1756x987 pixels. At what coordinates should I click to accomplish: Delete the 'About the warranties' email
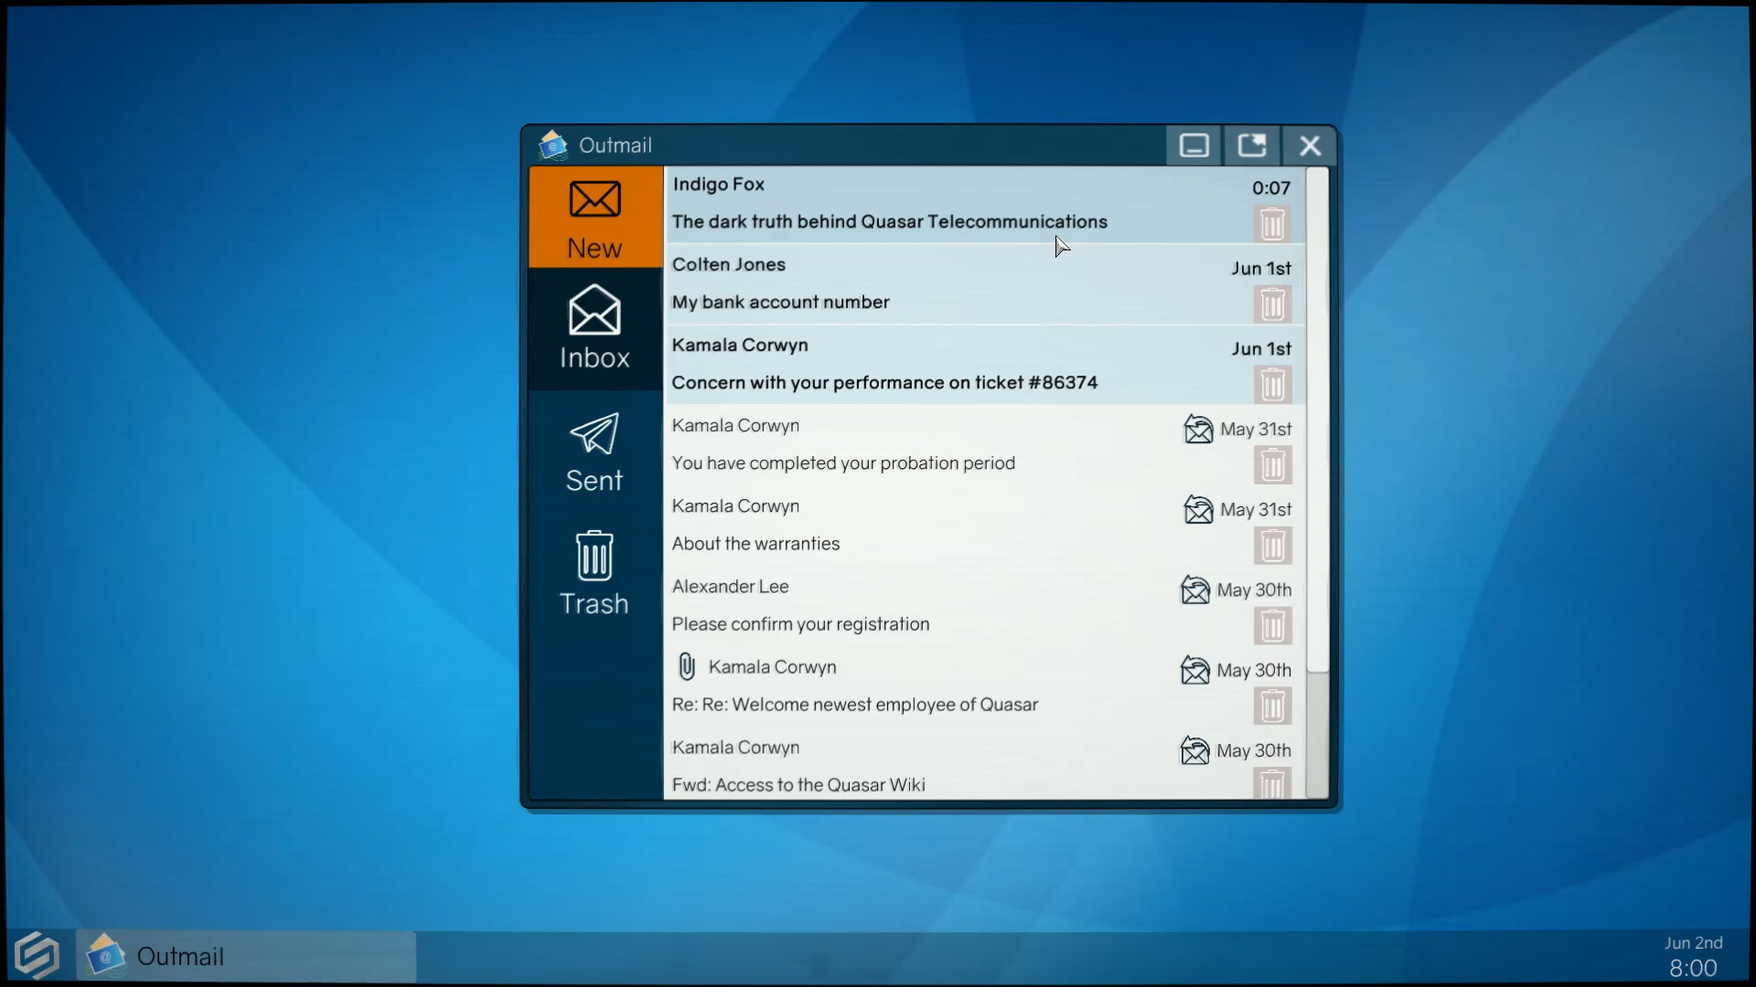1272,546
